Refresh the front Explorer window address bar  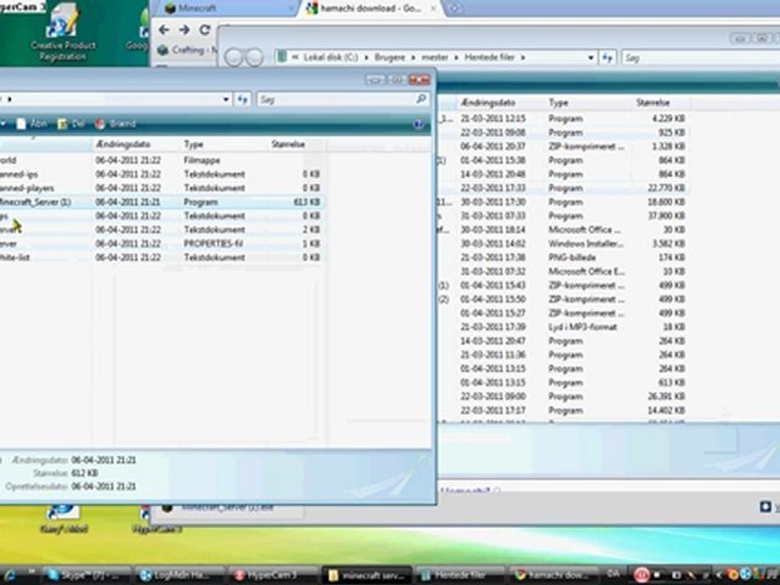click(242, 99)
